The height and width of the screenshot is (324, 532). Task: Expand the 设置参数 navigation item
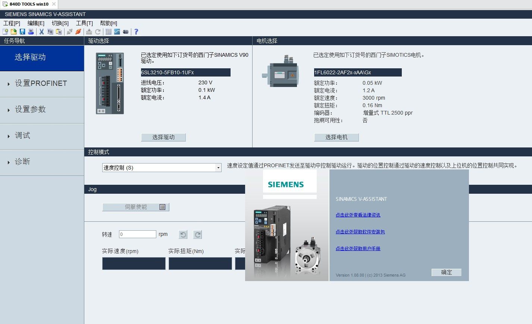click(x=42, y=110)
